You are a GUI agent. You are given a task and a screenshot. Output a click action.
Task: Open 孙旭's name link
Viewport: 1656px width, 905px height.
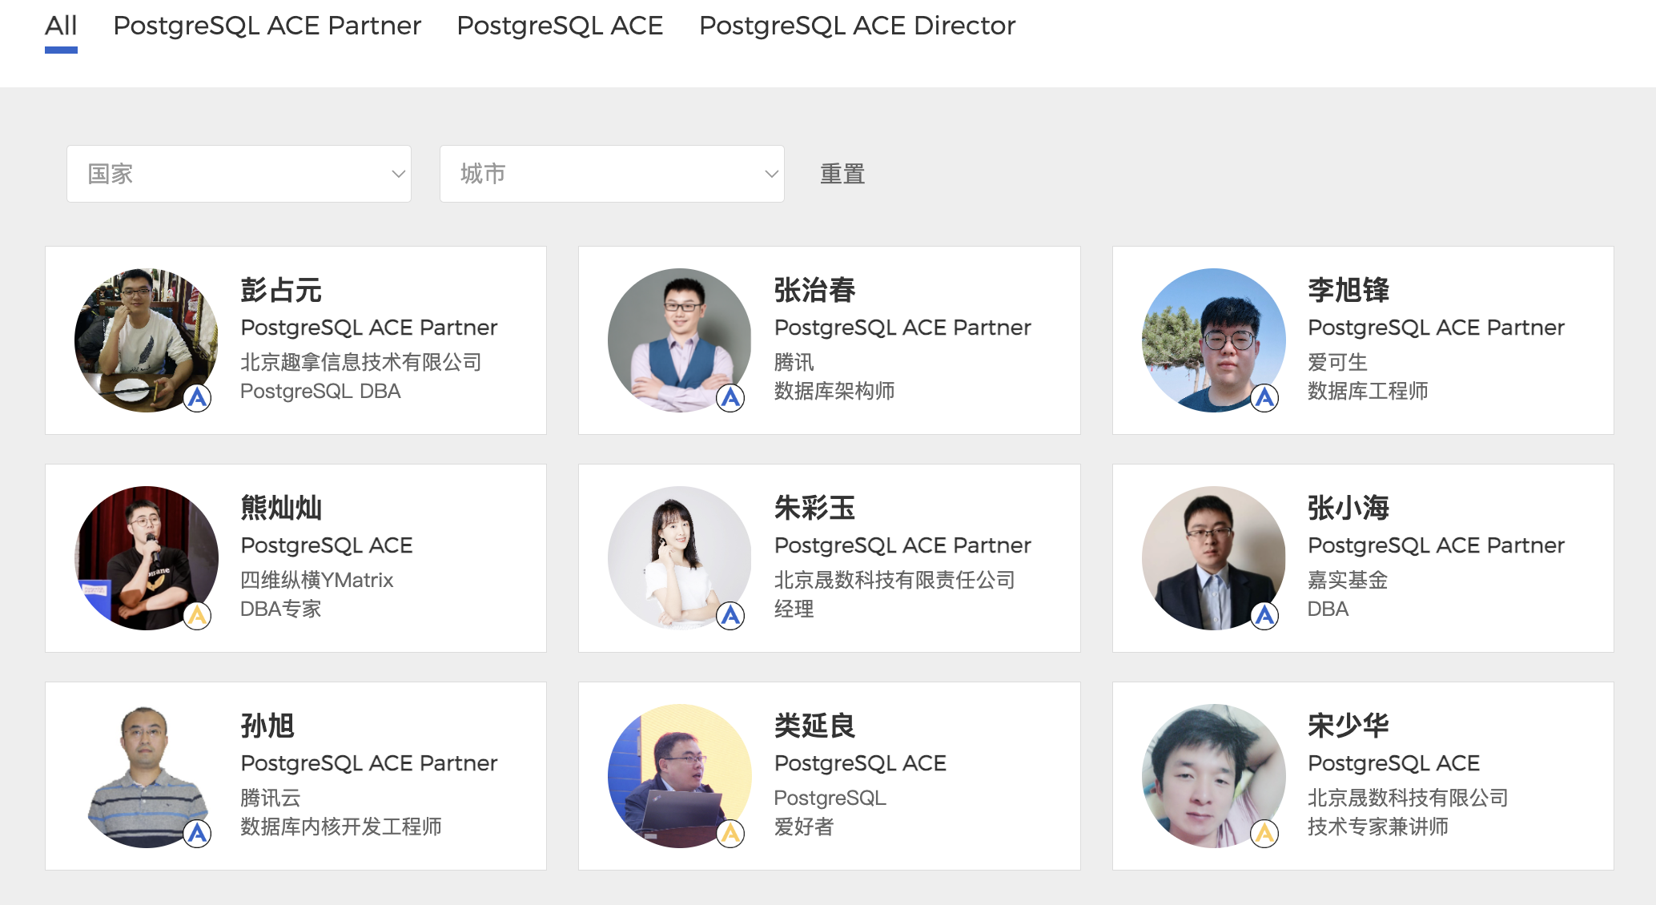coord(267,726)
